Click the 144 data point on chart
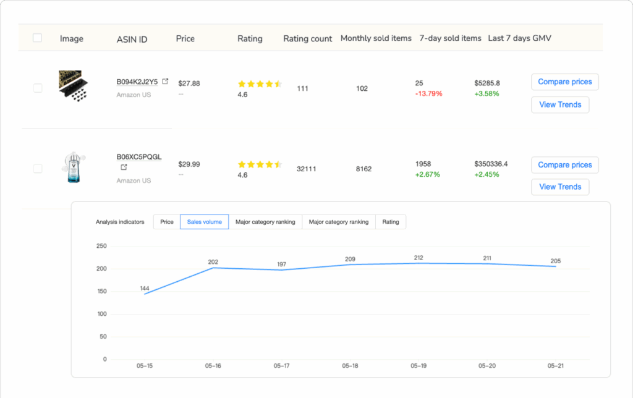 (x=145, y=294)
